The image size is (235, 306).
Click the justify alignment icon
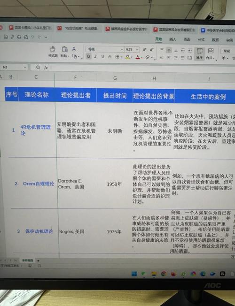(183, 58)
